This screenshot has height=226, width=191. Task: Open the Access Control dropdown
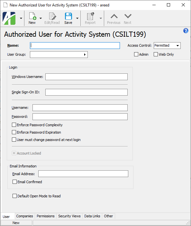pos(167,45)
